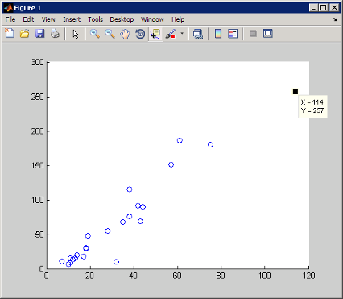This screenshot has height=299, width=343.
Task: Open the Window menu
Action: [x=152, y=19]
